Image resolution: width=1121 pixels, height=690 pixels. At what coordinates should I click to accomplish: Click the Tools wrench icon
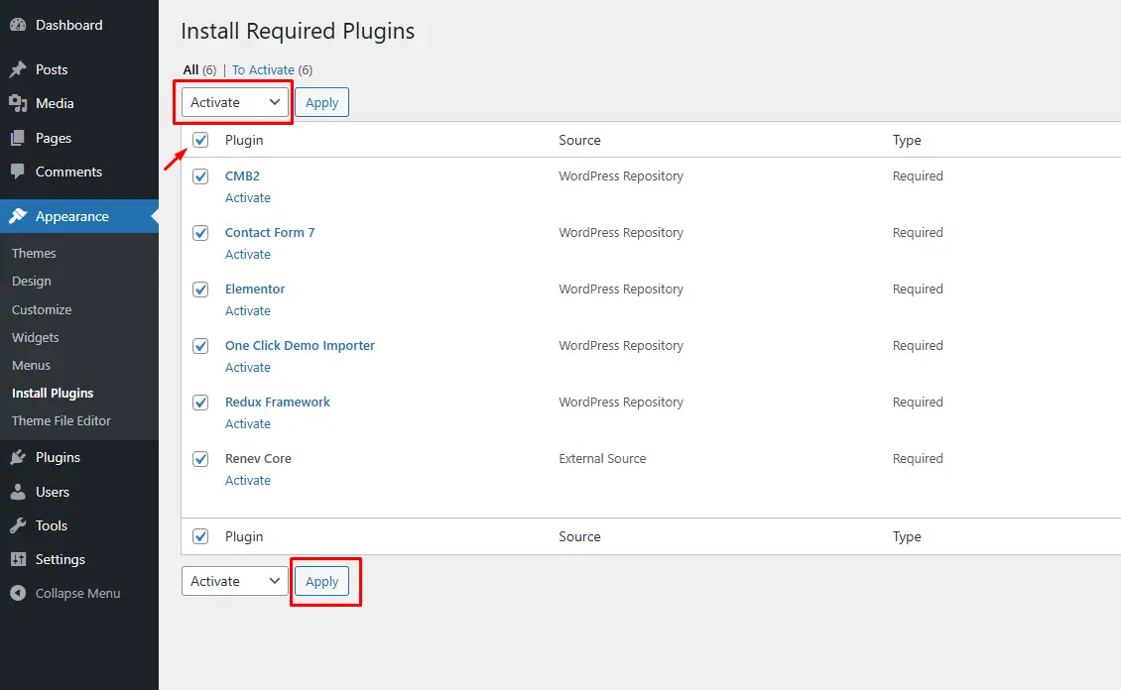[18, 525]
